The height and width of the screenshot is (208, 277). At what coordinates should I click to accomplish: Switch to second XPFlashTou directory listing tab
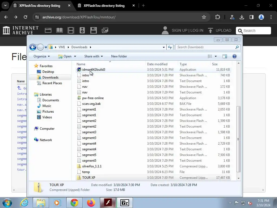[x=104, y=6]
